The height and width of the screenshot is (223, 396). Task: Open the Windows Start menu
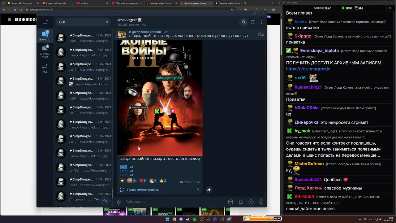(167, 219)
